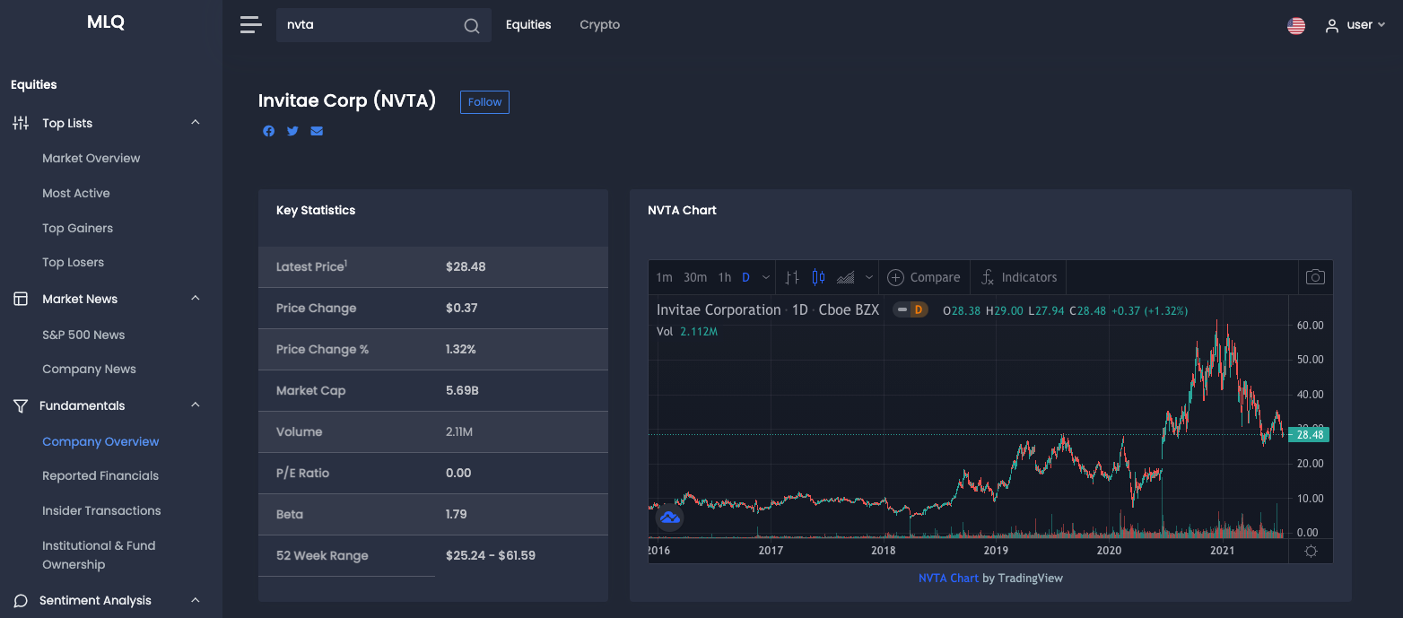Open the chart style dropdown arrow
This screenshot has height=618, width=1403.
point(868,277)
